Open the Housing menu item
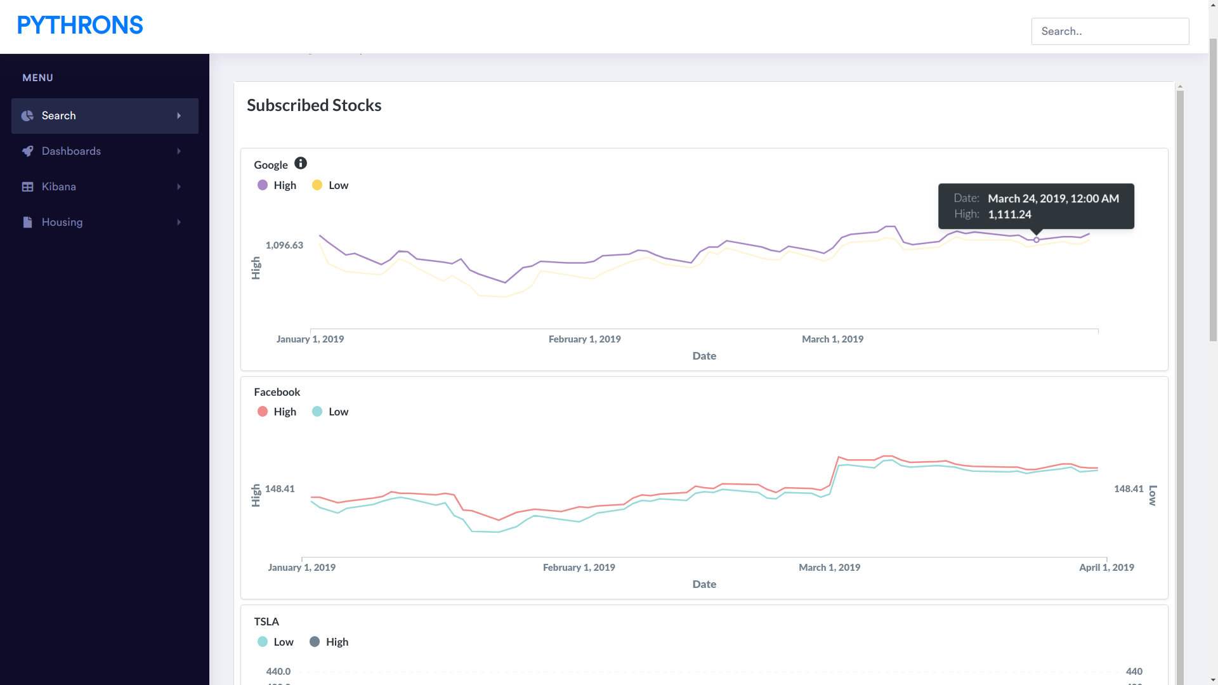Viewport: 1218px width, 685px height. click(62, 222)
